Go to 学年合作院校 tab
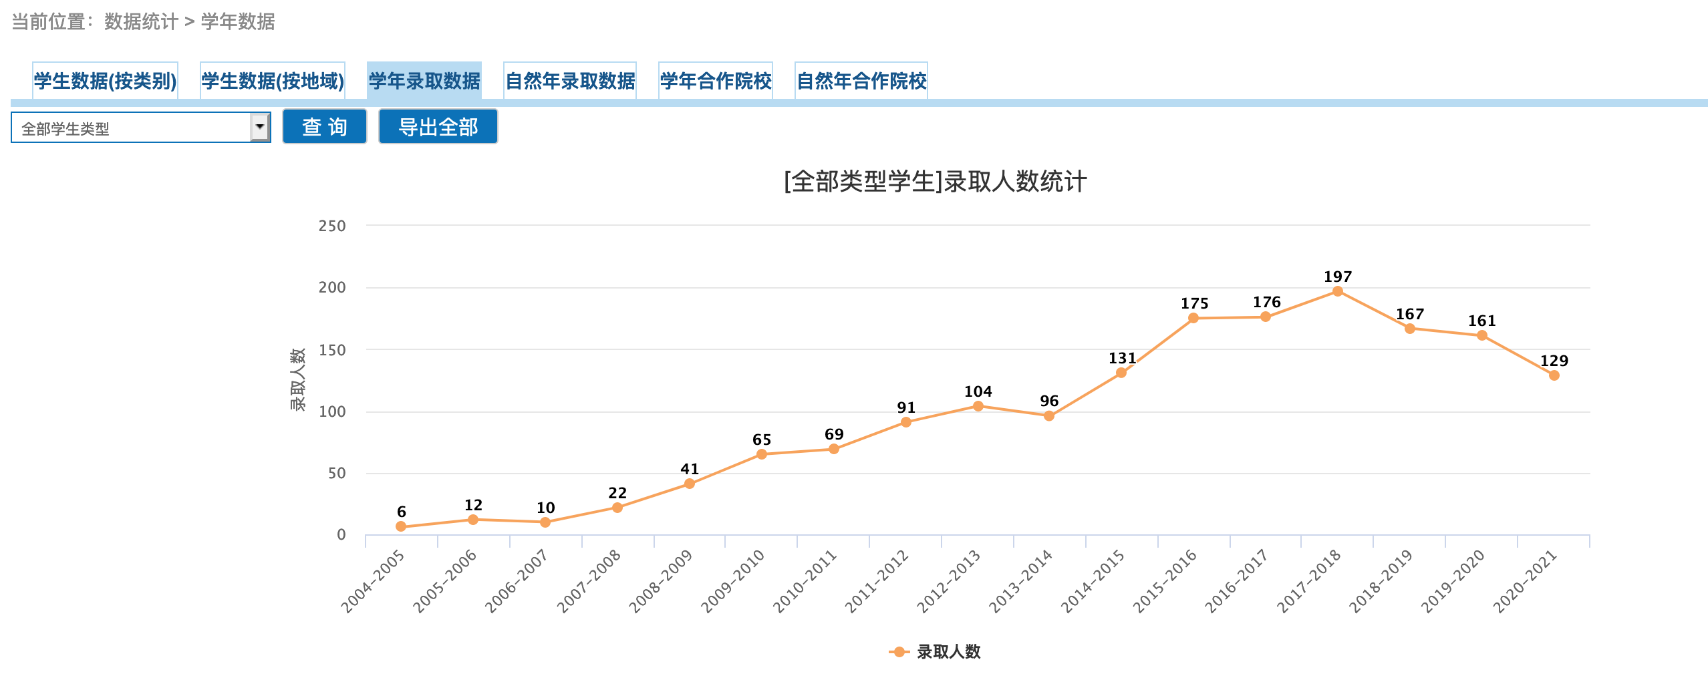This screenshot has width=1708, height=700. coord(715,81)
